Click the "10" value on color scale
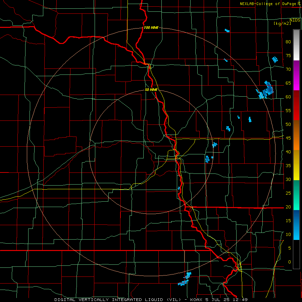This screenshot has width=302, height=302. click(288, 235)
